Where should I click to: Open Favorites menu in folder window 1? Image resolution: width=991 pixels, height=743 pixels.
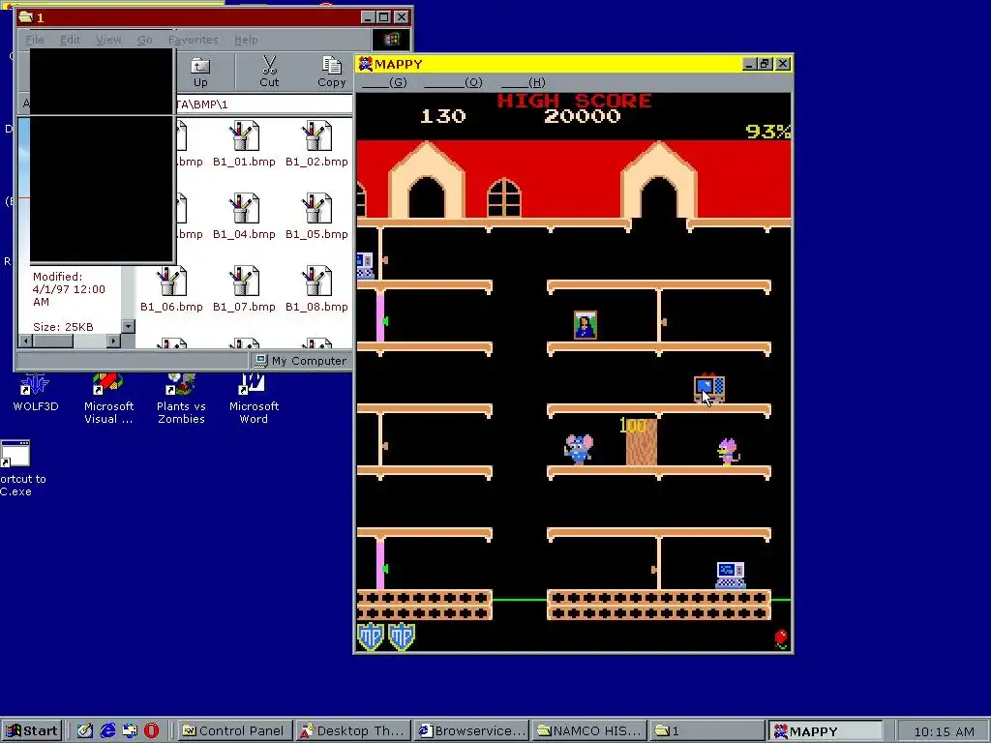click(x=193, y=40)
